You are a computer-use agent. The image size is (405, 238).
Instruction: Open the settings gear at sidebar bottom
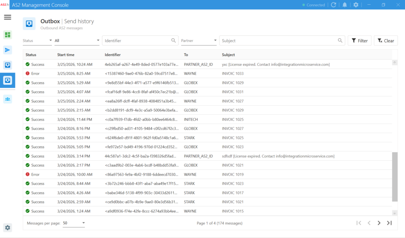8,227
